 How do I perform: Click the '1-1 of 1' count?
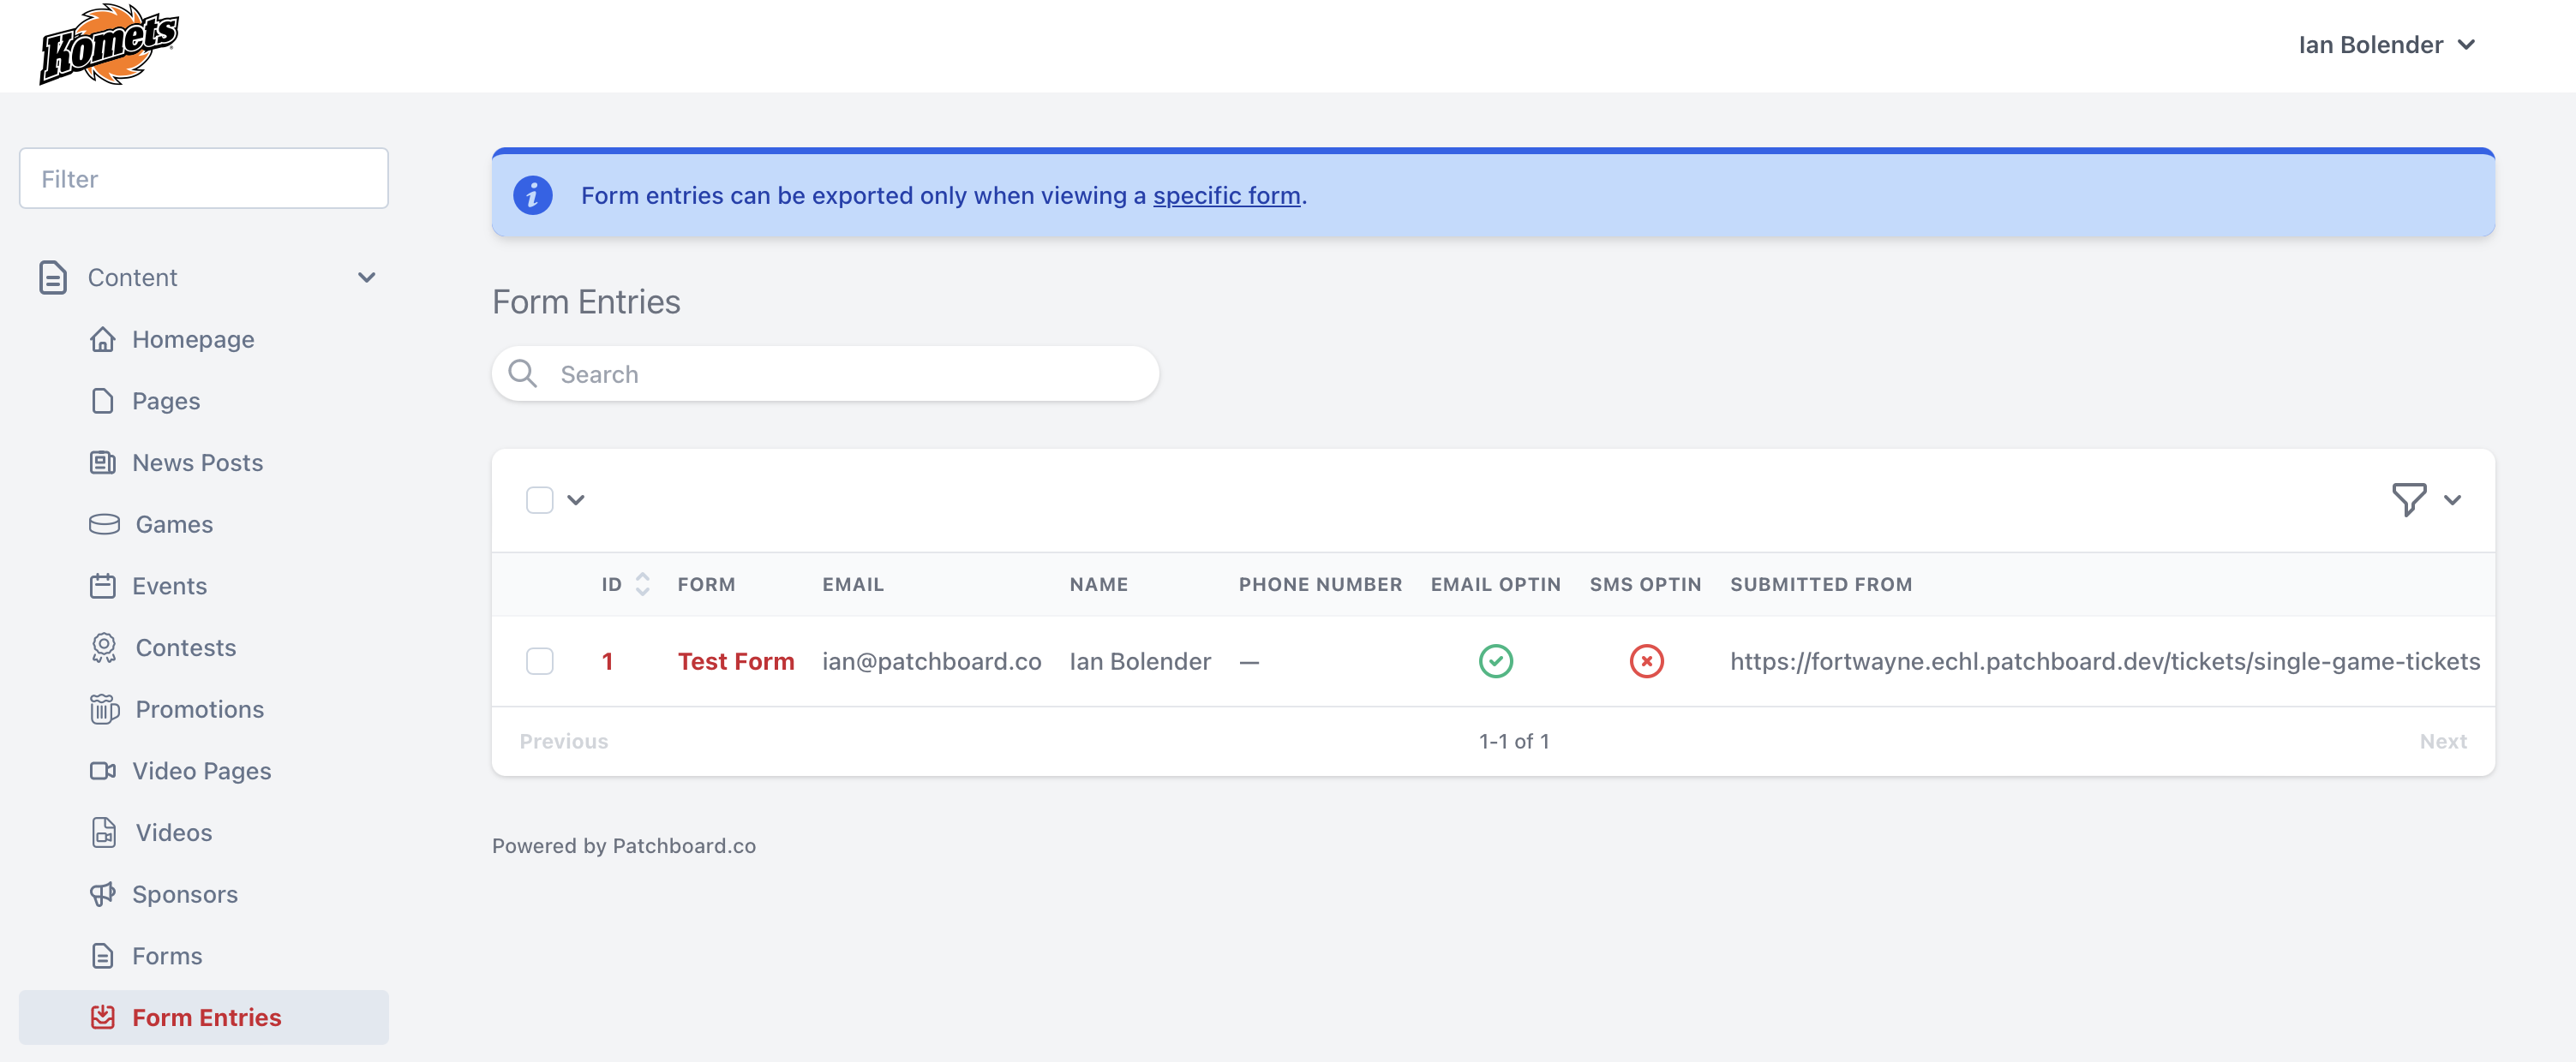click(1514, 742)
